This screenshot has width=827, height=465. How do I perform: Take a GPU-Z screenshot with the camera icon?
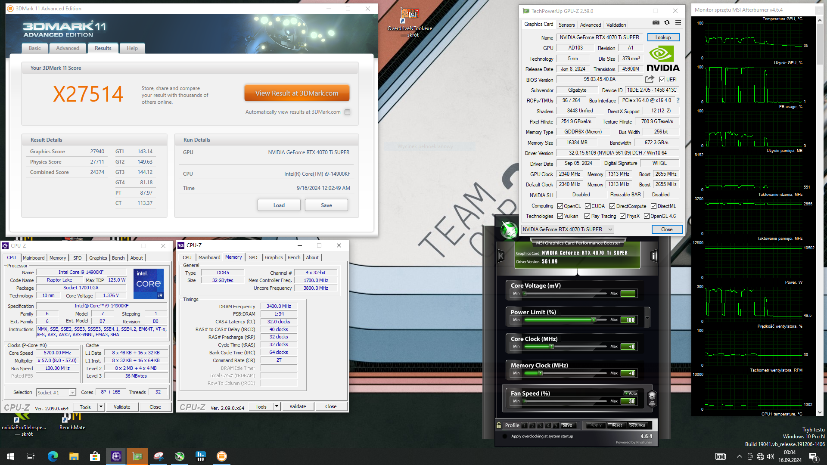click(656, 23)
